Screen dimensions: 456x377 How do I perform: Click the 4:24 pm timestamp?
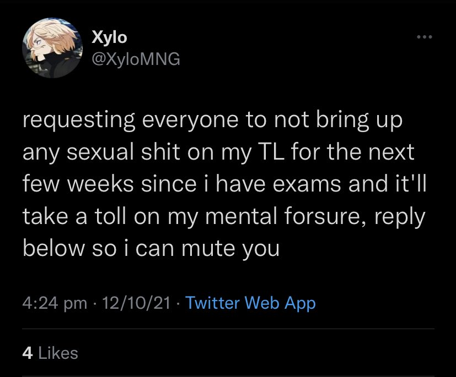click(55, 303)
